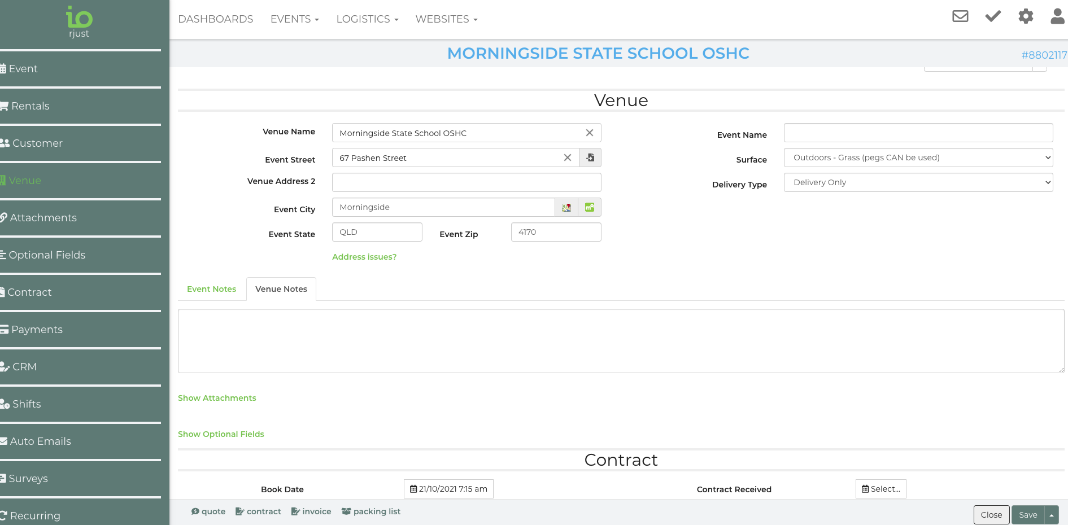The height and width of the screenshot is (525, 1068).
Task: Expand the Surface dropdown
Action: 918,158
